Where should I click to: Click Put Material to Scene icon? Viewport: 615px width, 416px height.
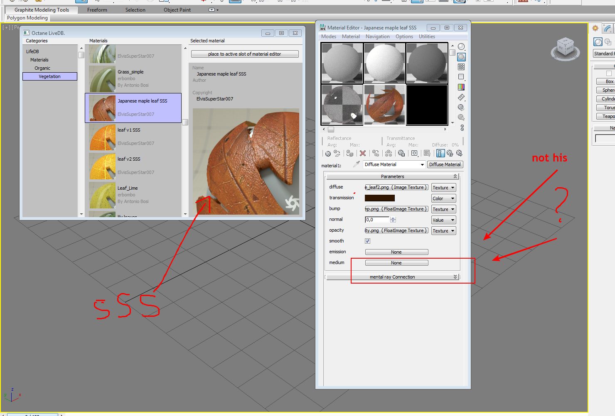coord(337,154)
